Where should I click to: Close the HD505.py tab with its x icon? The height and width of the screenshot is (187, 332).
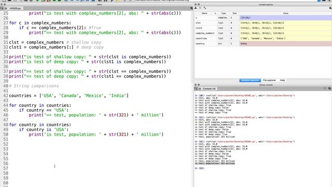tap(6, 8)
